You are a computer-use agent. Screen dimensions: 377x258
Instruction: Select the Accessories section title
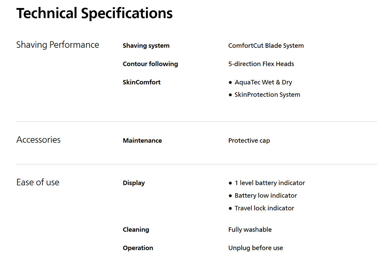(38, 140)
